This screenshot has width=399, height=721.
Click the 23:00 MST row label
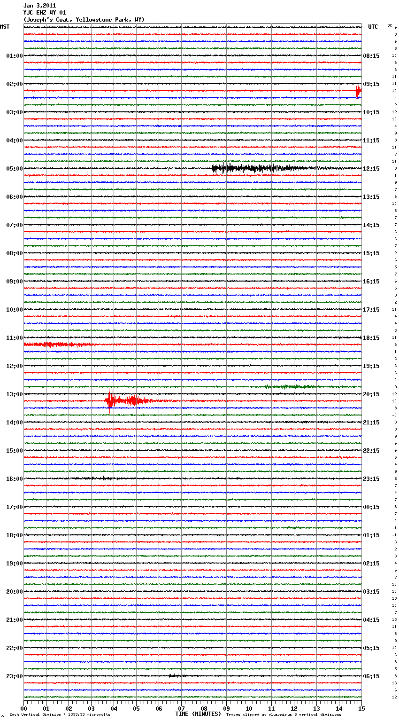pyautogui.click(x=15, y=676)
